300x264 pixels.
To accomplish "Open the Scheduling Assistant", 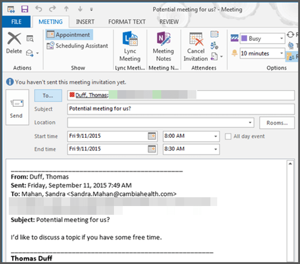I will [x=77, y=46].
